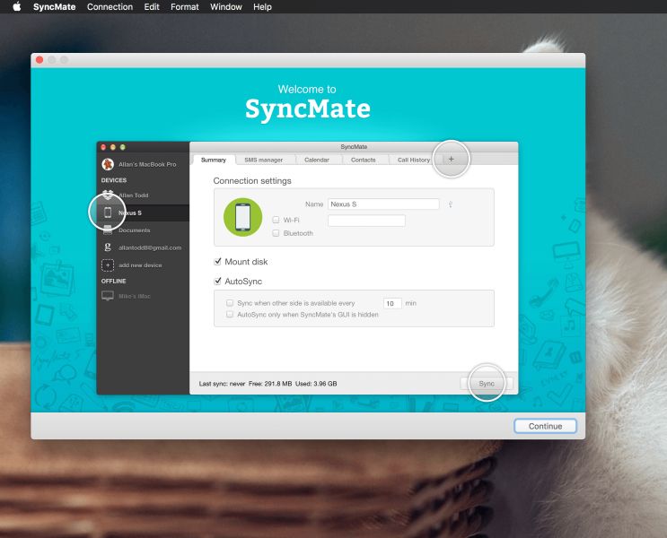Click the Continue button
This screenshot has height=538, width=667.
[545, 426]
